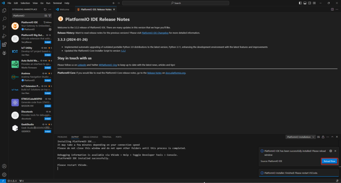Image resolution: width=341 pixels, height=183 pixels.
Task: Install PlatformIO Big Buttons extension
Action: [48, 42]
